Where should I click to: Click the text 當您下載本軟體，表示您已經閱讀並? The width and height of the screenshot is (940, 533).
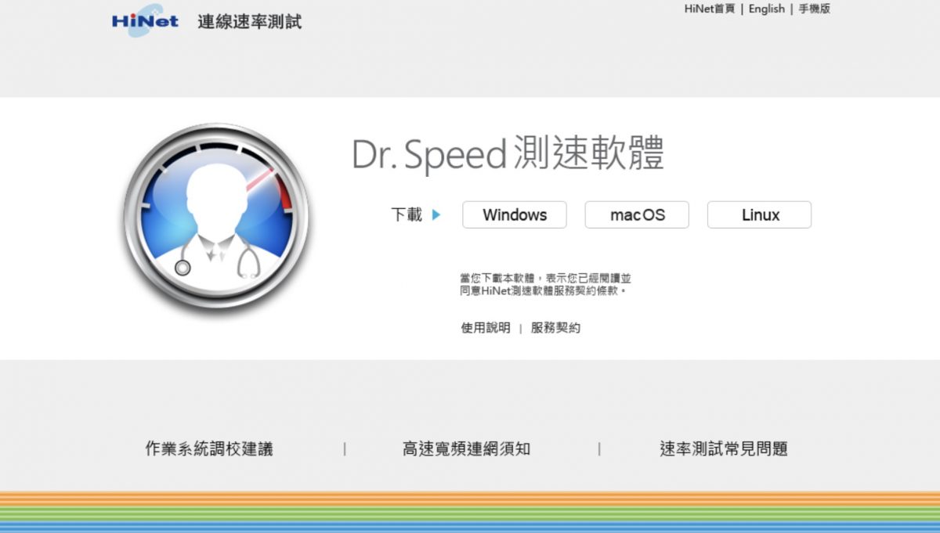545,278
